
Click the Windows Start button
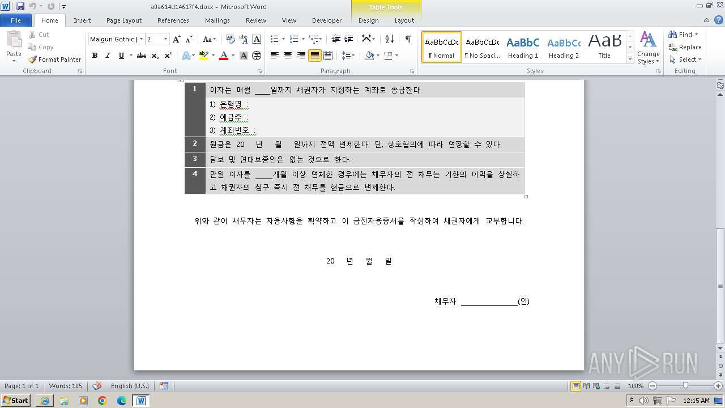click(16, 401)
